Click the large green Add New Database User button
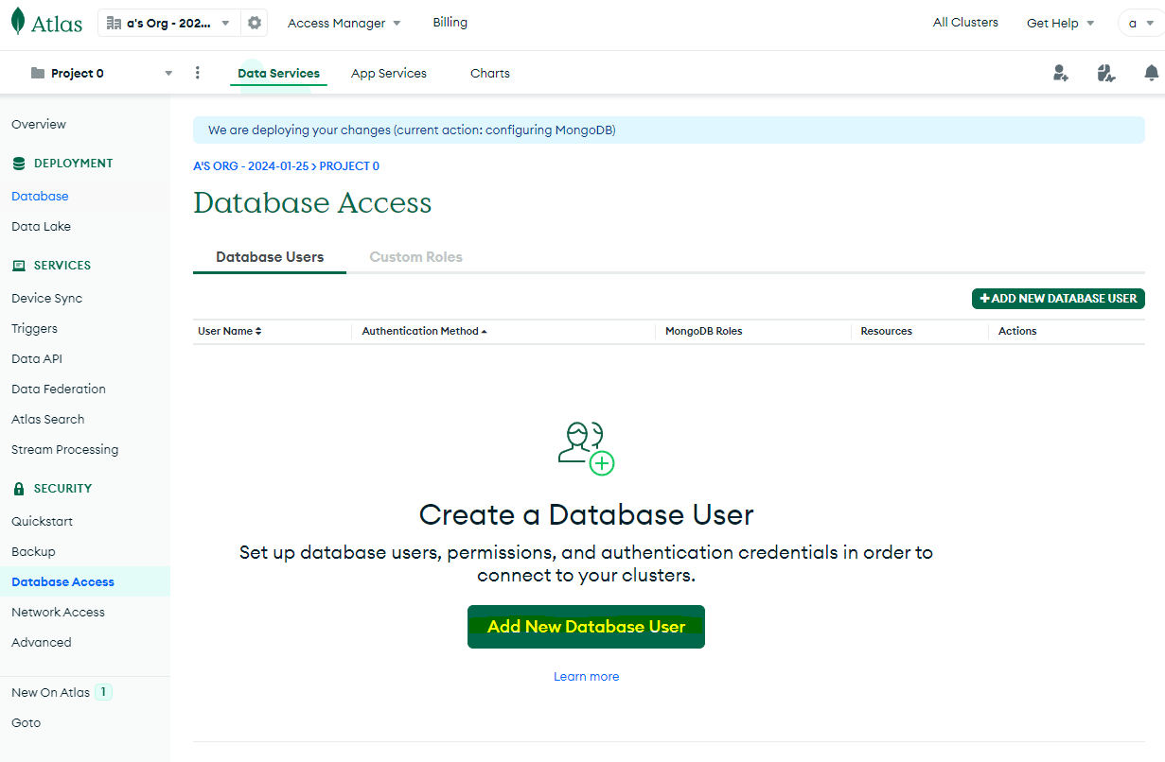The width and height of the screenshot is (1165, 762). pos(586,627)
